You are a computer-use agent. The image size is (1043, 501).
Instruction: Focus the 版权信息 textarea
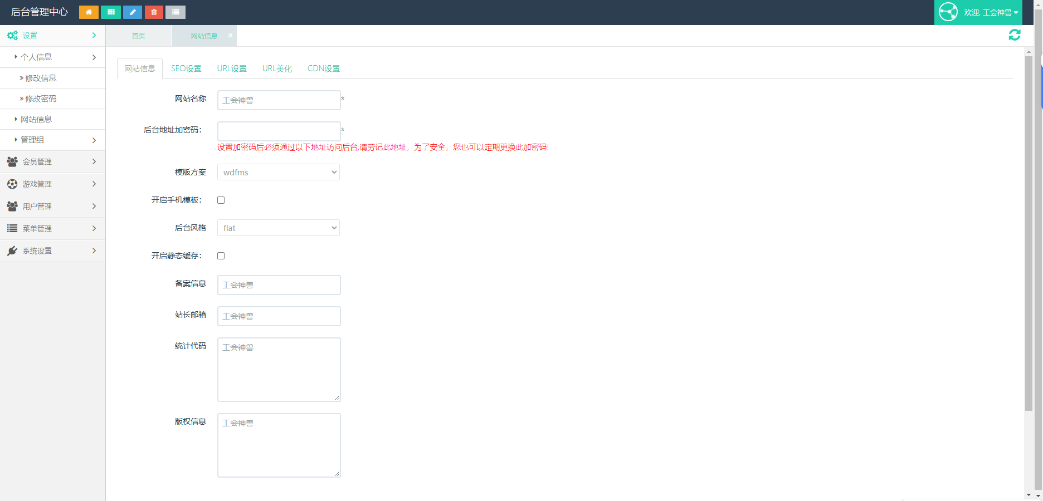click(x=279, y=445)
